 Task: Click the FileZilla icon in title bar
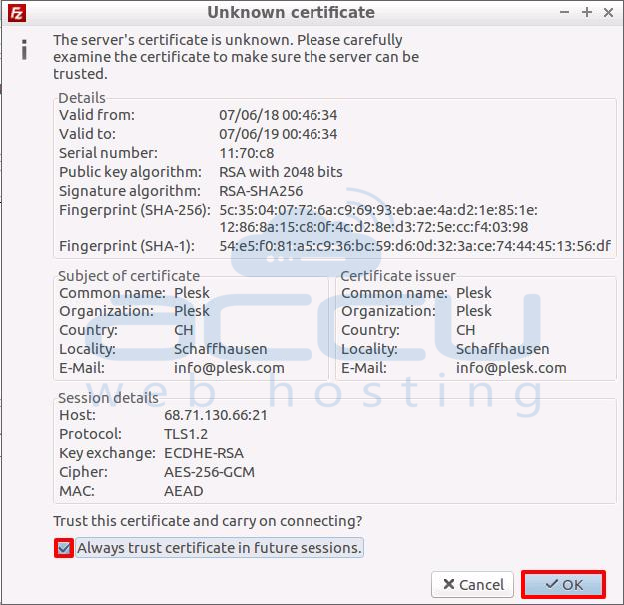[x=17, y=13]
